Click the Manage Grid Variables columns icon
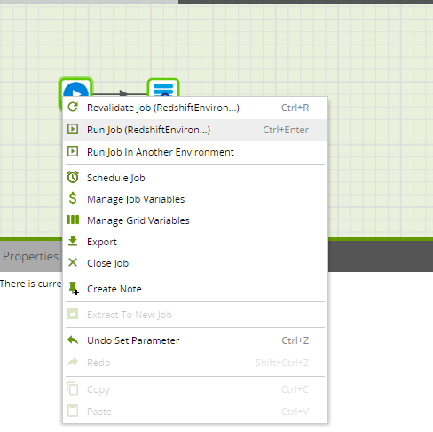This screenshot has height=432, width=433. pyautogui.click(x=73, y=220)
